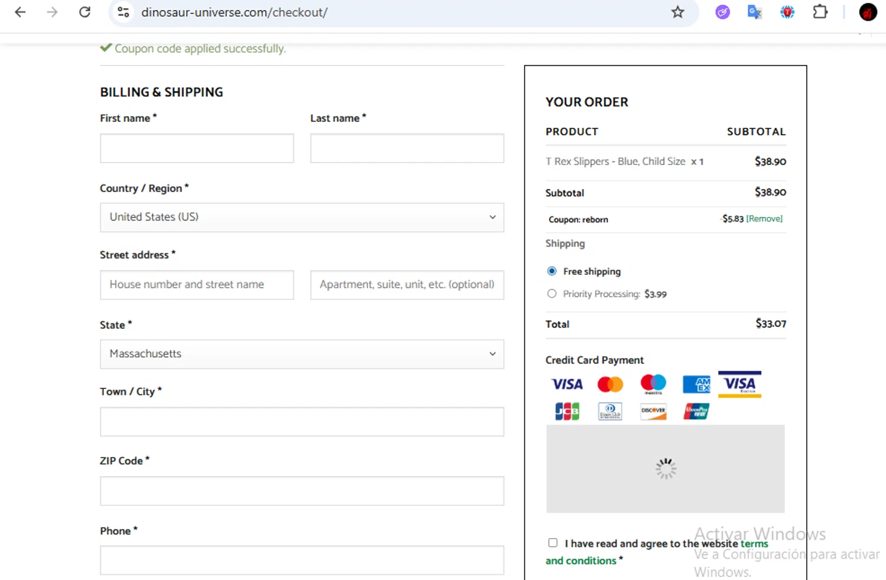Click the Credit Card Payment label
886x580 pixels.
(594, 360)
